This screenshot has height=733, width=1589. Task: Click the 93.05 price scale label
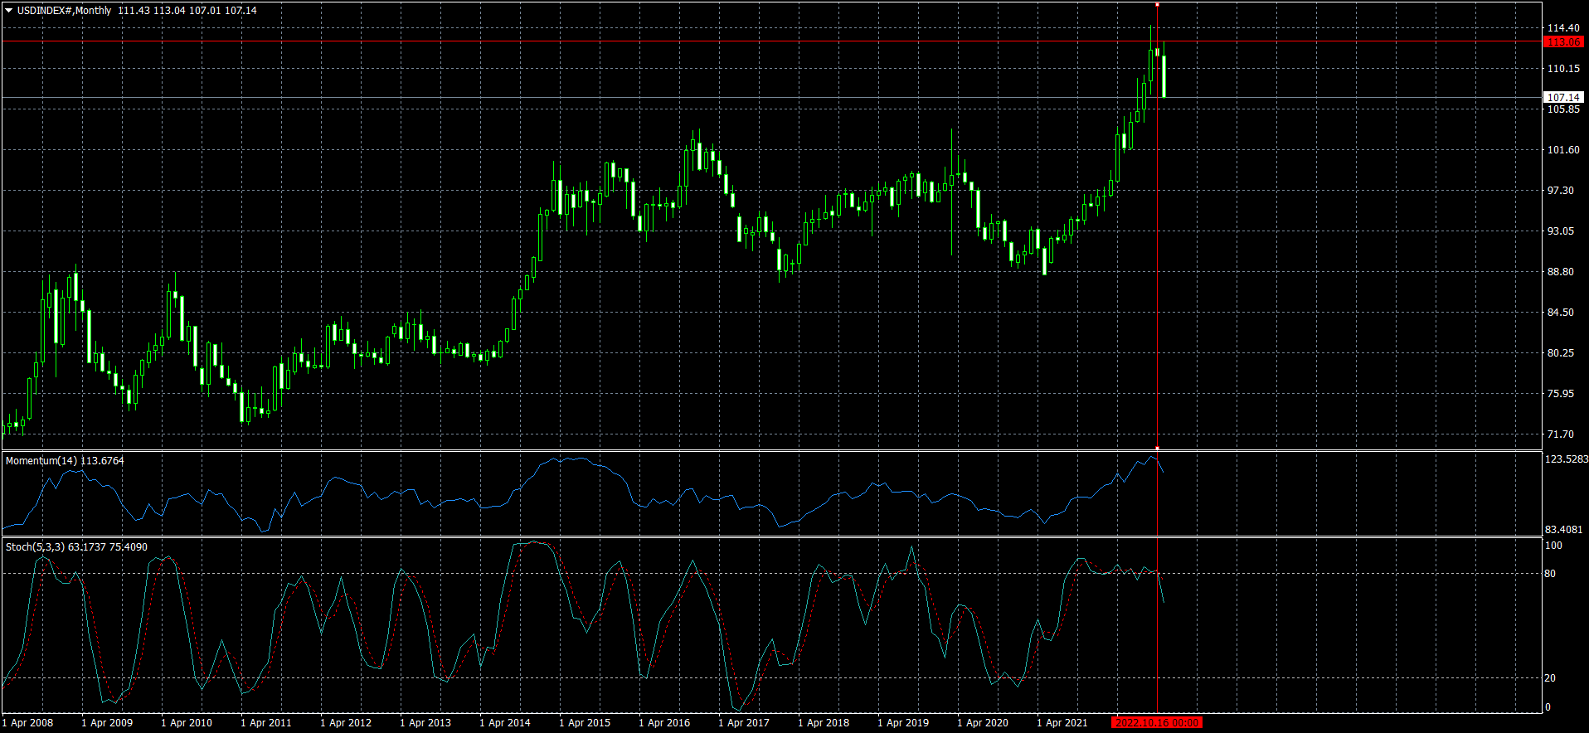click(x=1560, y=231)
